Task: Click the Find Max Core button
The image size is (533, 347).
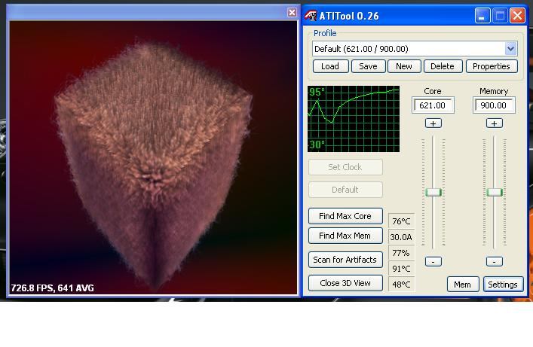Action: click(345, 216)
